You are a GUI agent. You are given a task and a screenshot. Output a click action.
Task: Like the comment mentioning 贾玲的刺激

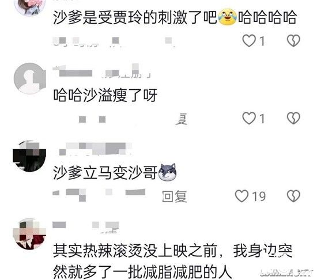[249, 40]
